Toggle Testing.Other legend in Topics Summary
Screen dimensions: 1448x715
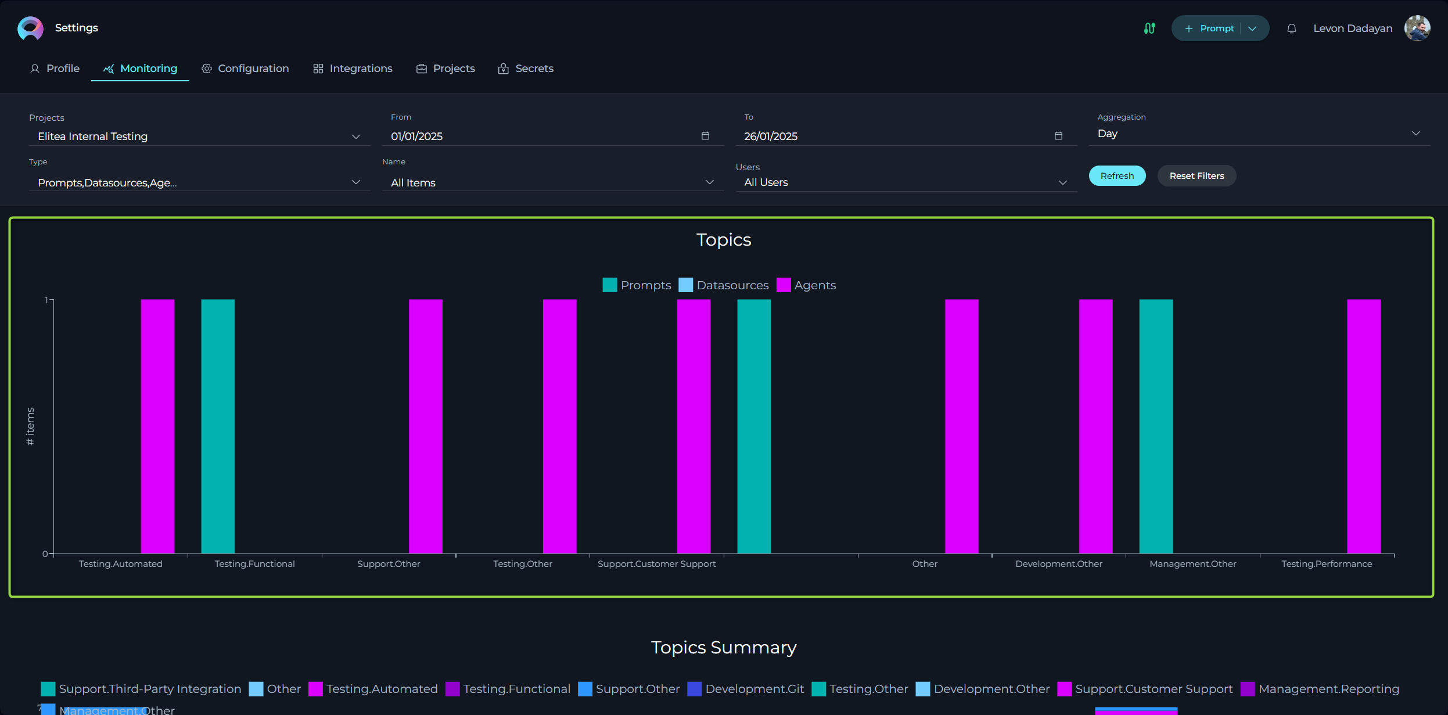[x=860, y=689]
